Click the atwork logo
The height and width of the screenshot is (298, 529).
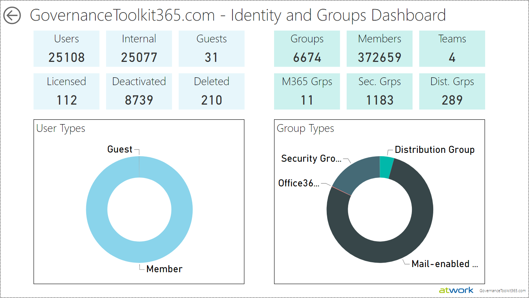[456, 290]
